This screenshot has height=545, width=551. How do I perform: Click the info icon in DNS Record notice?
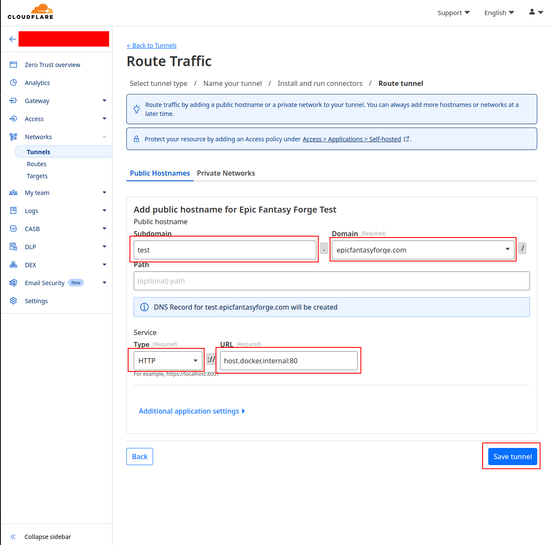145,308
